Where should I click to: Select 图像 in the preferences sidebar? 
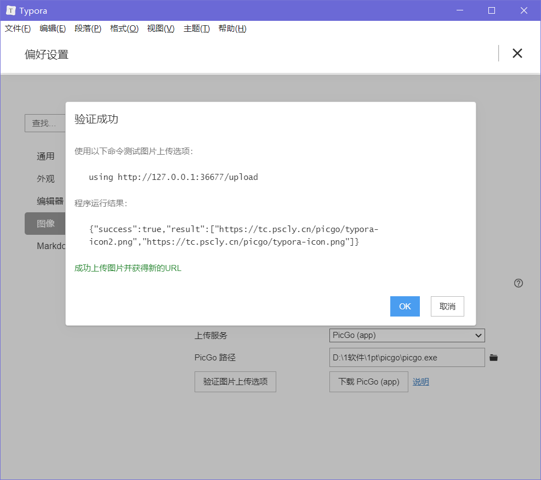pos(45,223)
